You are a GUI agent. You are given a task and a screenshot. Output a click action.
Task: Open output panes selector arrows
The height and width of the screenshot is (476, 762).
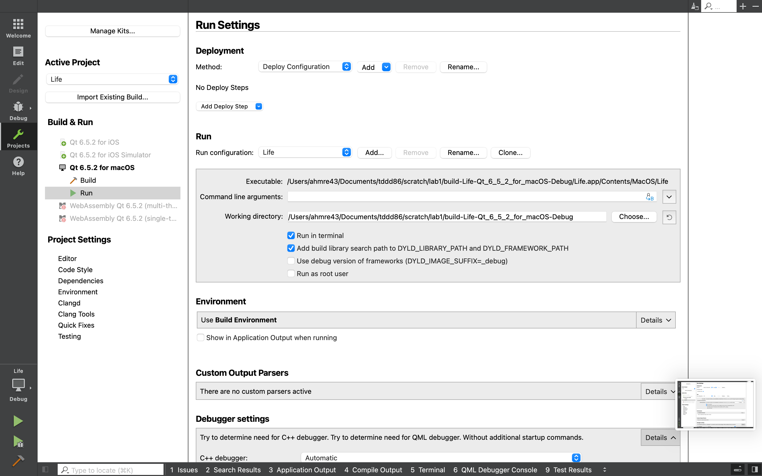[x=605, y=469]
